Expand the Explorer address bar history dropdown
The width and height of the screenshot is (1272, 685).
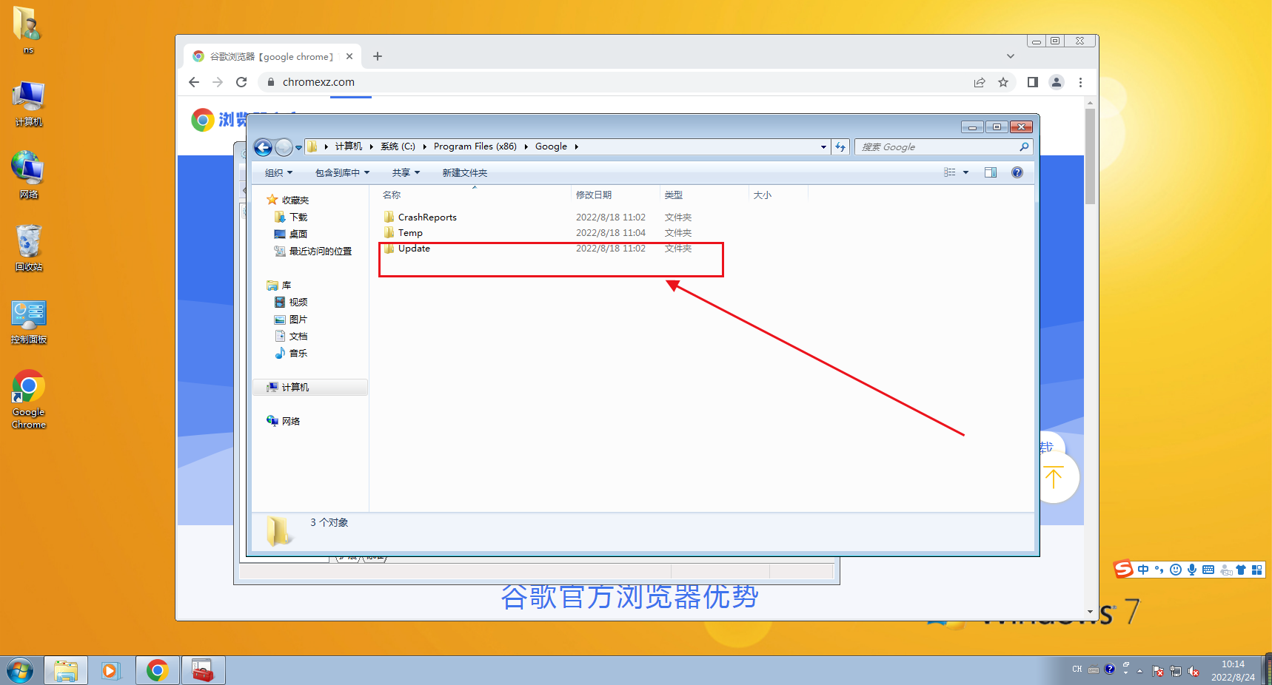(x=823, y=147)
